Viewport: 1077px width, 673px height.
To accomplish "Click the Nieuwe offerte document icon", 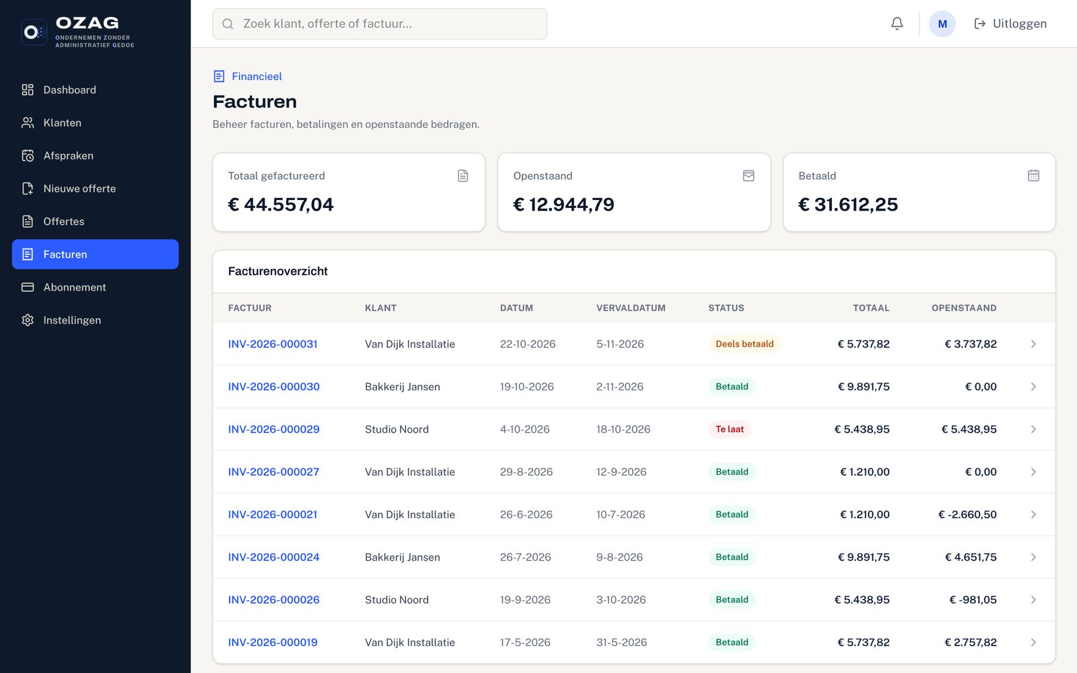I will pos(28,188).
